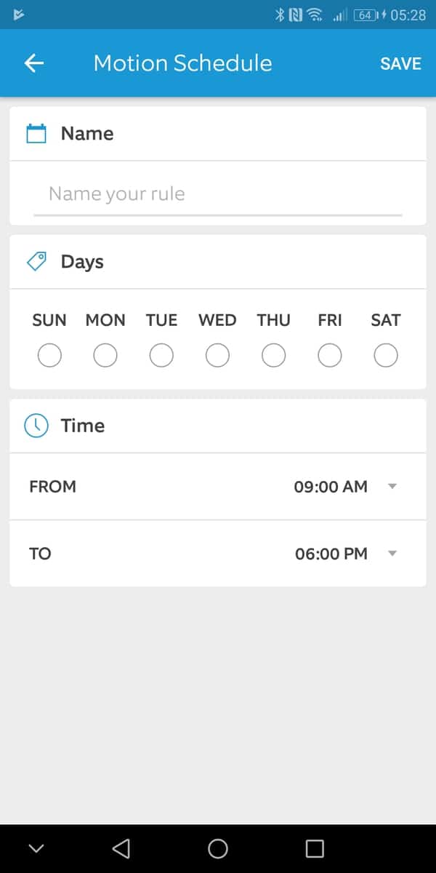Click the calendar icon beside Name
This screenshot has height=873, width=436.
click(x=36, y=134)
